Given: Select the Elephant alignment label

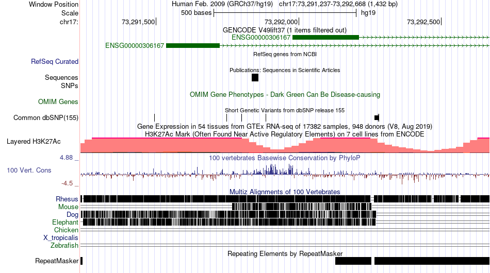Looking at the screenshot, I should 65,222.
